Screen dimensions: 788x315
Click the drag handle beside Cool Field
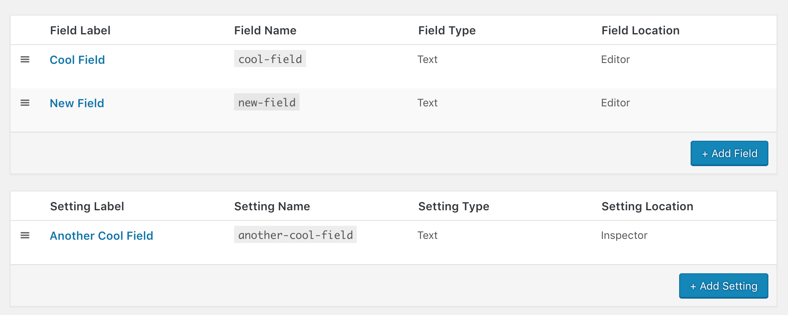[25, 60]
